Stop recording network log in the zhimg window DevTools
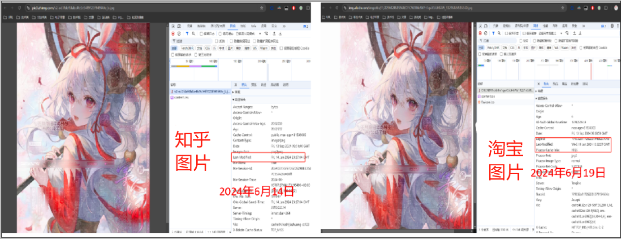621x239 pixels. [173, 34]
